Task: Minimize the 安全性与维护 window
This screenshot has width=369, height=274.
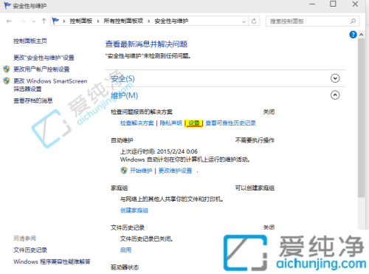Action: click(312, 4)
